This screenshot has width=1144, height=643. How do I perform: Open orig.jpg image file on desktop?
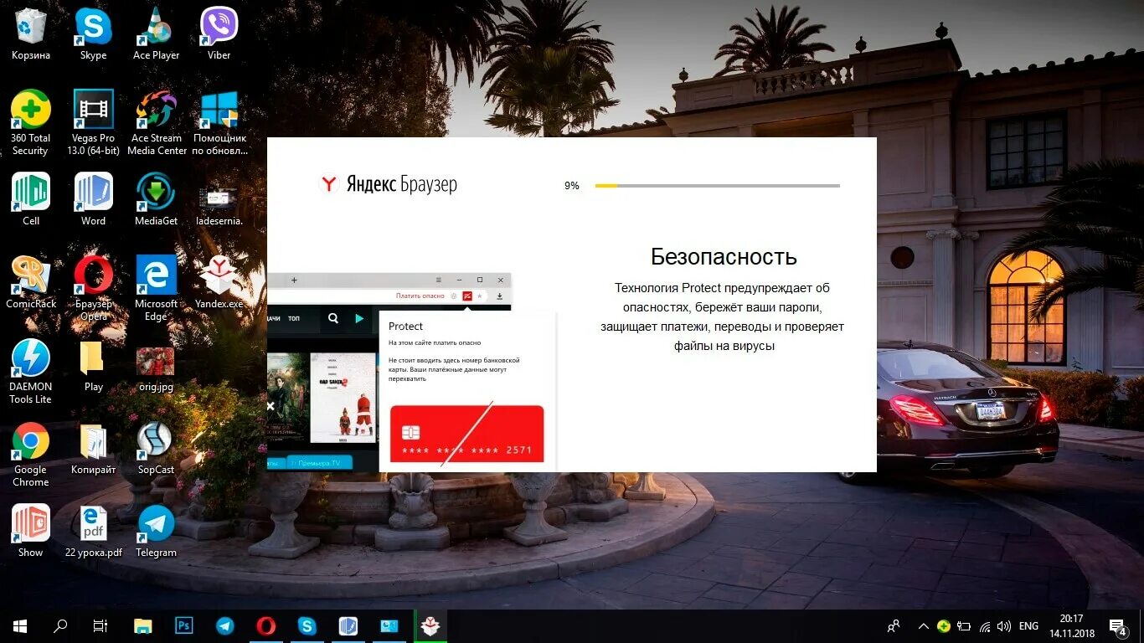pyautogui.click(x=156, y=369)
